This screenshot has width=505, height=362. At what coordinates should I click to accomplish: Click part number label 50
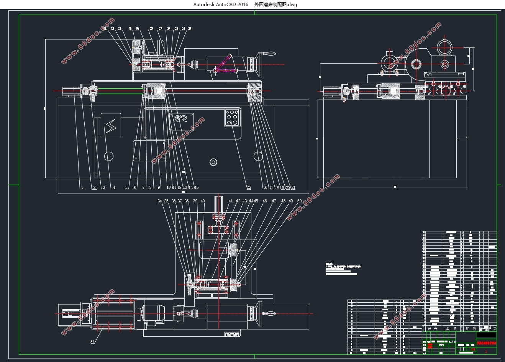click(x=299, y=201)
